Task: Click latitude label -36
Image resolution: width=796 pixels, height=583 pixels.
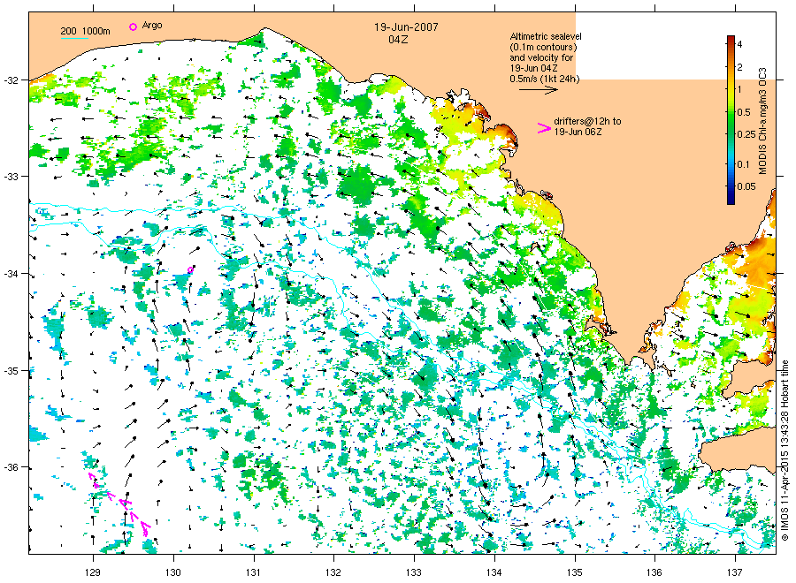Action: (x=11, y=467)
